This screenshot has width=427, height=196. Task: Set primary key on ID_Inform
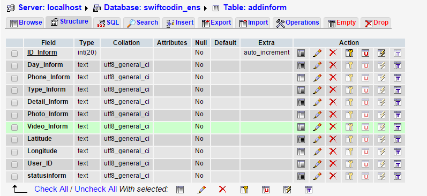pyautogui.click(x=349, y=53)
